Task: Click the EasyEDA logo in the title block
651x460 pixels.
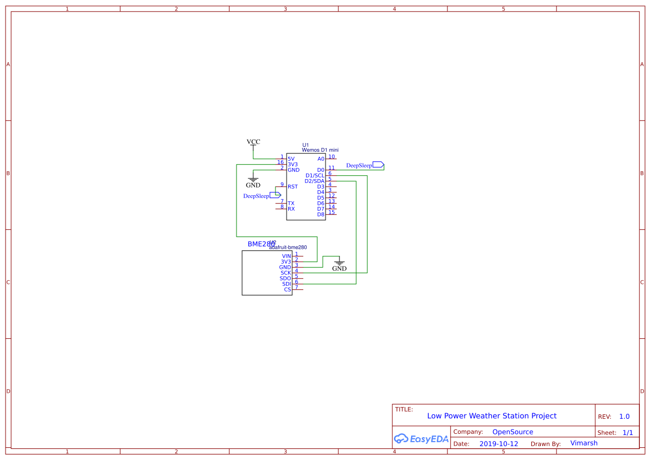Action: (x=421, y=439)
